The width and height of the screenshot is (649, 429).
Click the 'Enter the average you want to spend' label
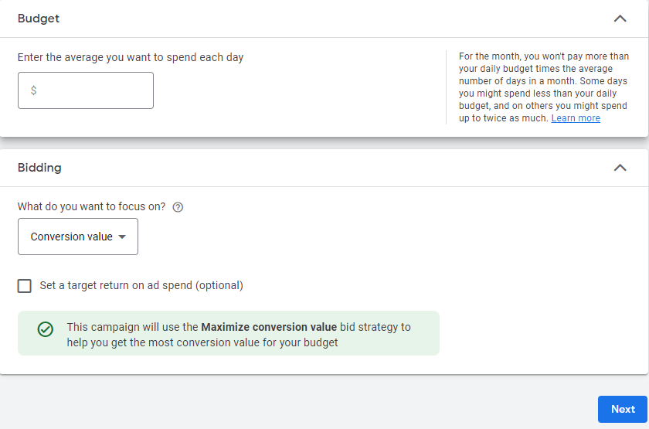[x=131, y=57]
